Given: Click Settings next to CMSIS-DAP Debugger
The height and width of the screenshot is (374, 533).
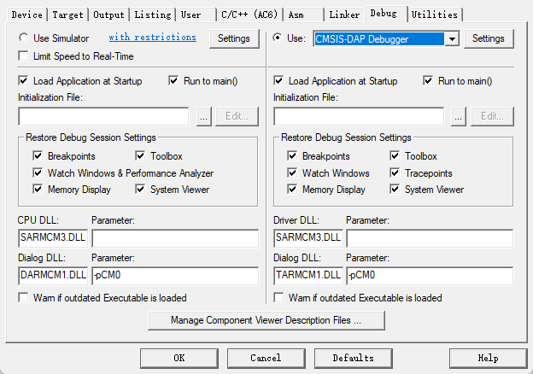Looking at the screenshot, I should point(489,38).
